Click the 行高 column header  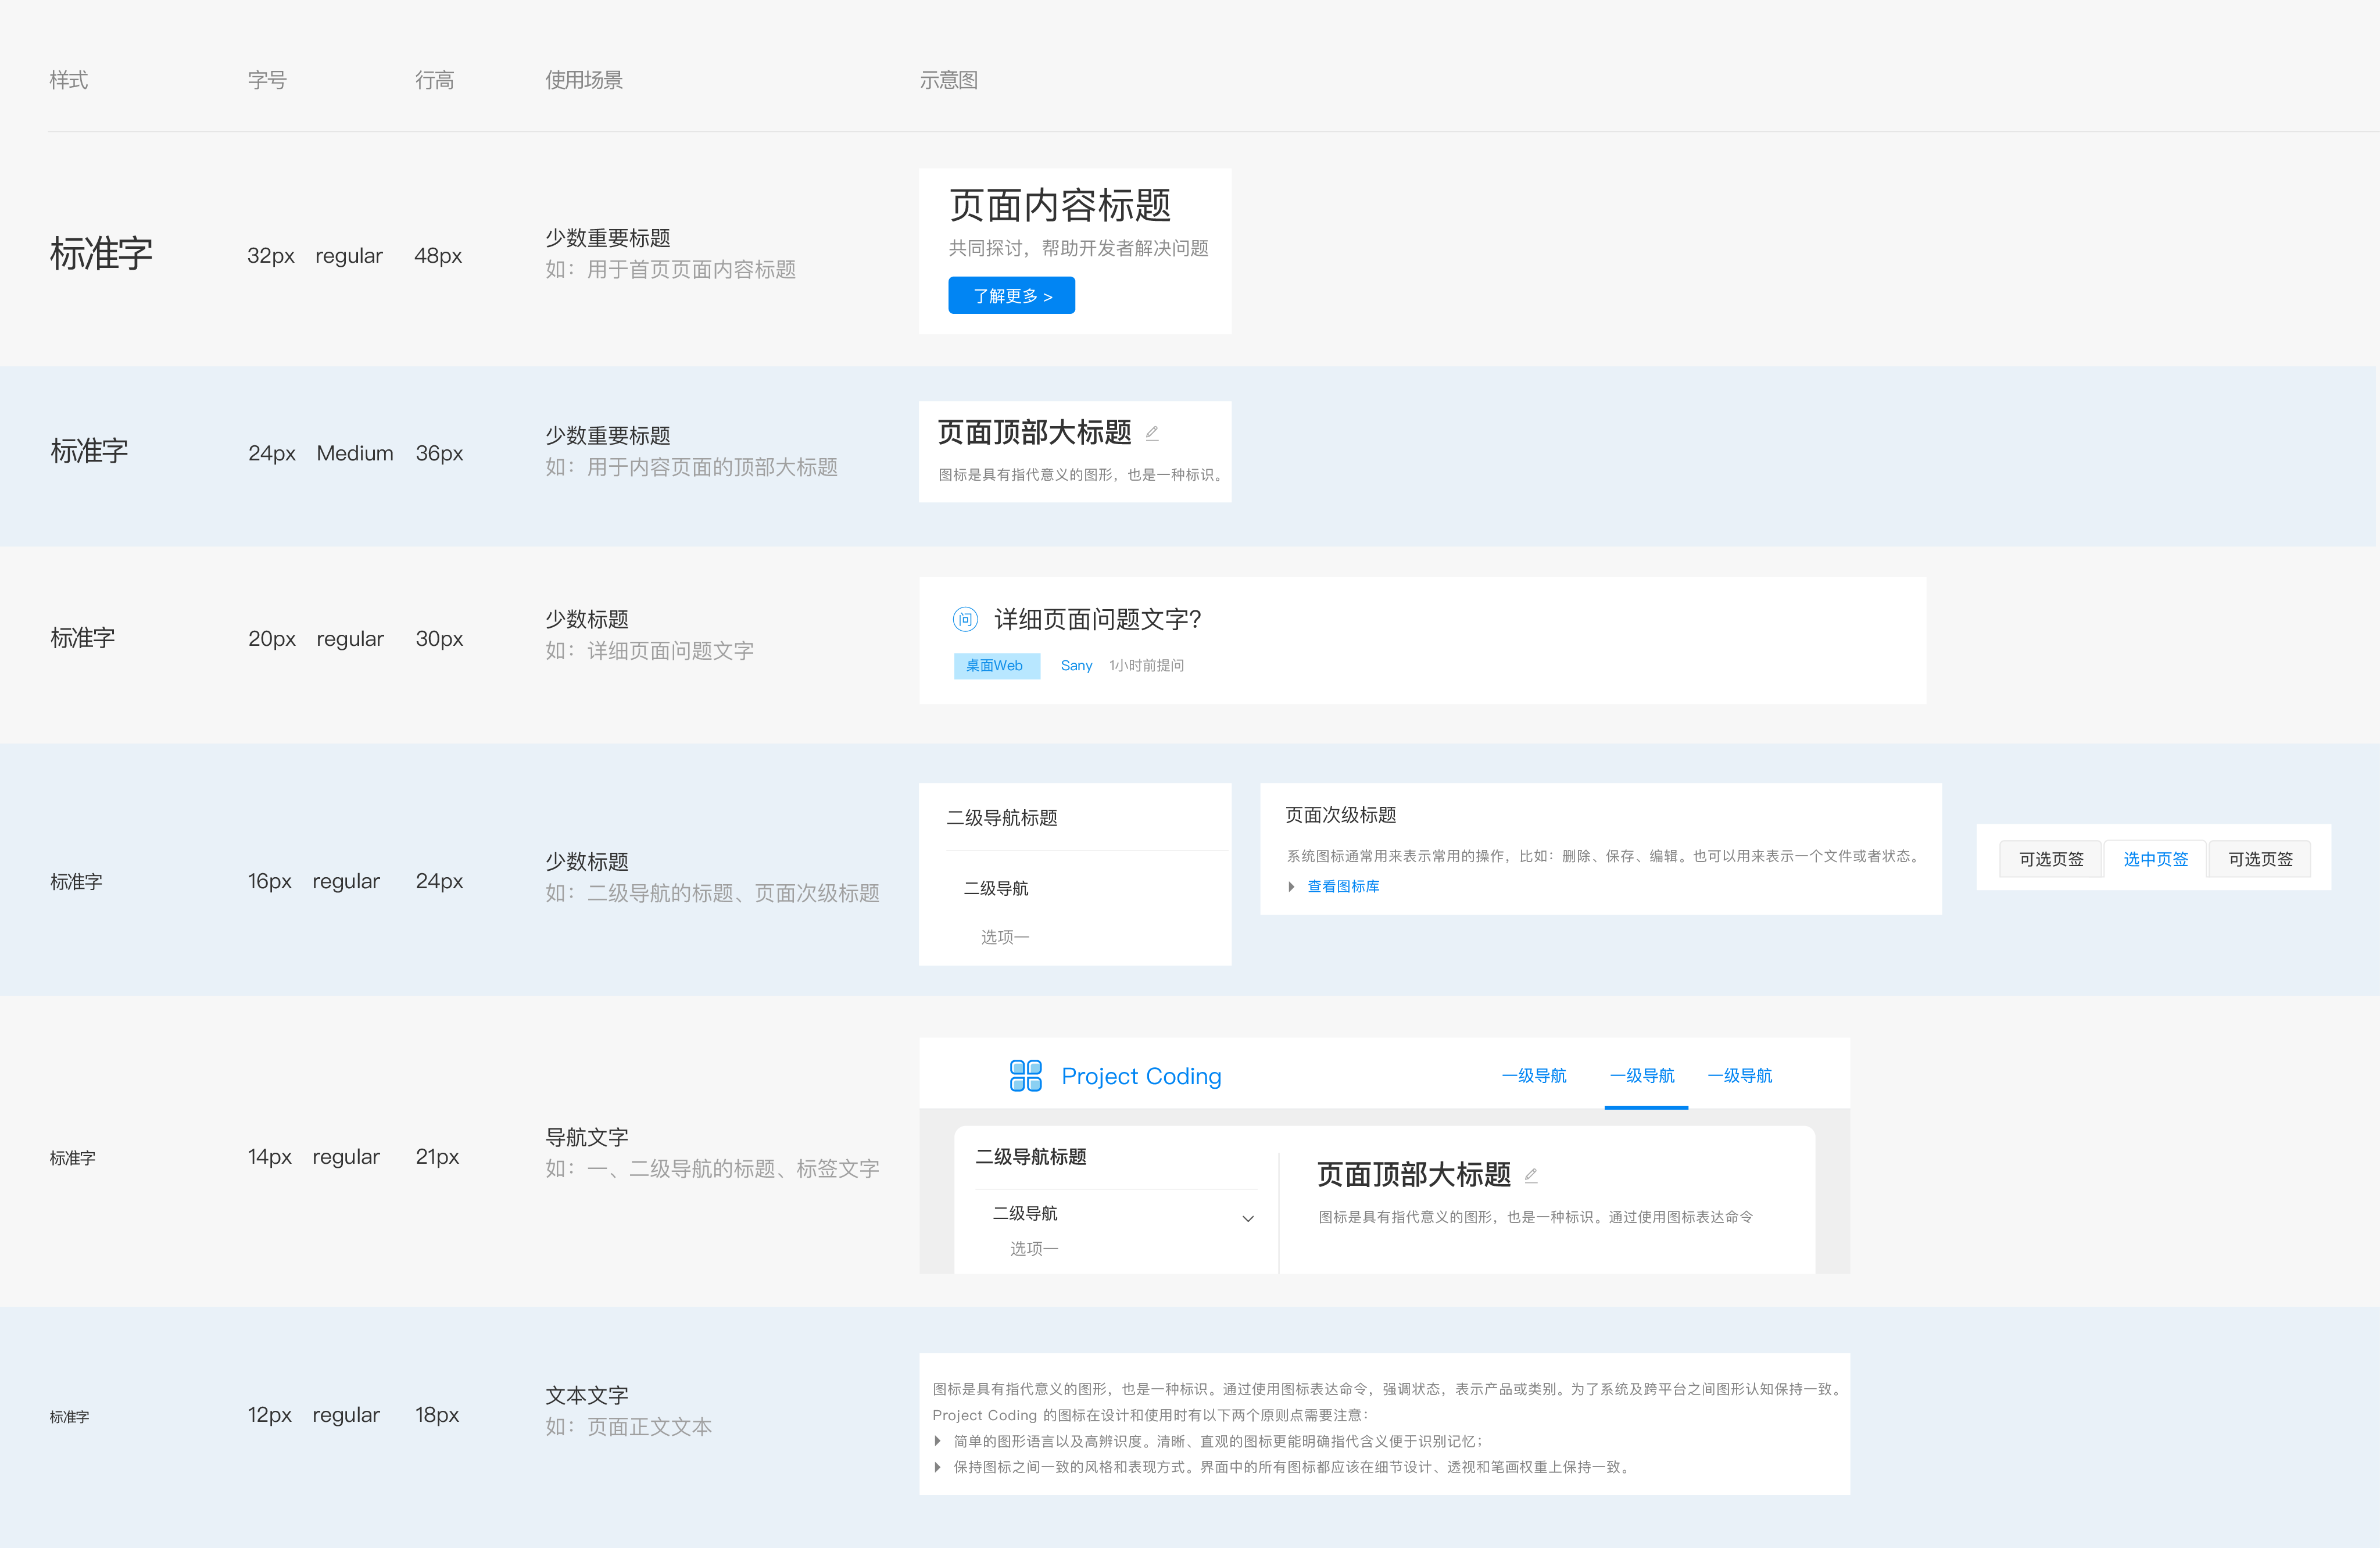click(x=434, y=80)
